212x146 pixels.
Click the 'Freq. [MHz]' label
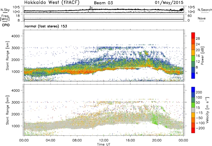[x=5, y=18]
